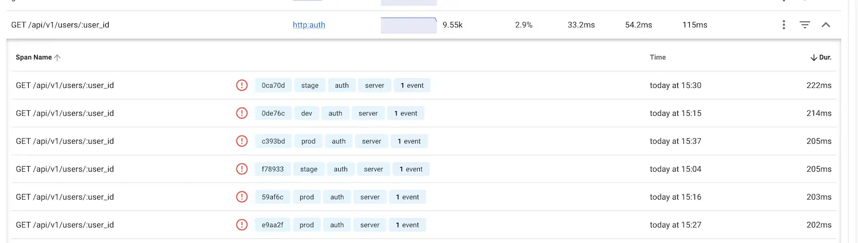Click the 0ca70d trace ID tag

click(x=273, y=86)
